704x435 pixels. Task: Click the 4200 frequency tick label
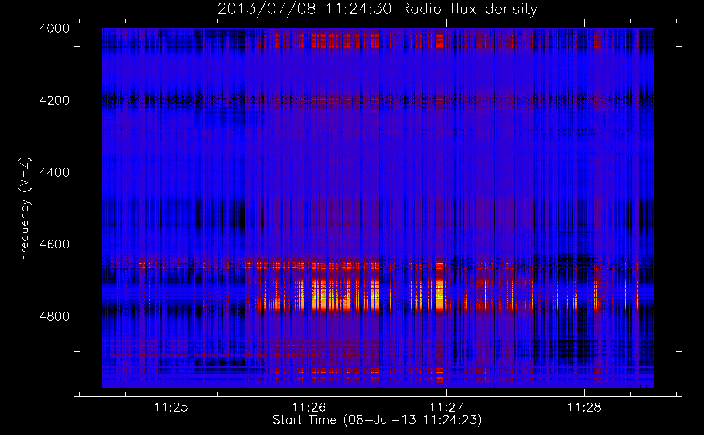pos(54,100)
